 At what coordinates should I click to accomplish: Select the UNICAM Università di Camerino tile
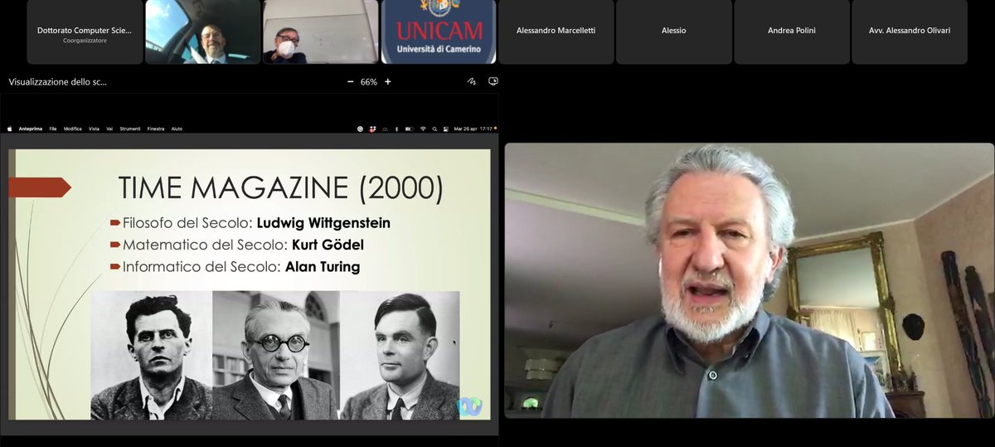[x=439, y=32]
